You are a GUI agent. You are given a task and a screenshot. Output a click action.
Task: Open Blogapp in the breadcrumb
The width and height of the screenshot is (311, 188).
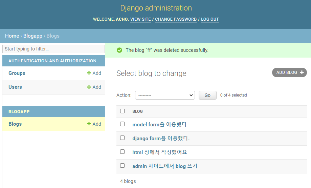tap(33, 36)
